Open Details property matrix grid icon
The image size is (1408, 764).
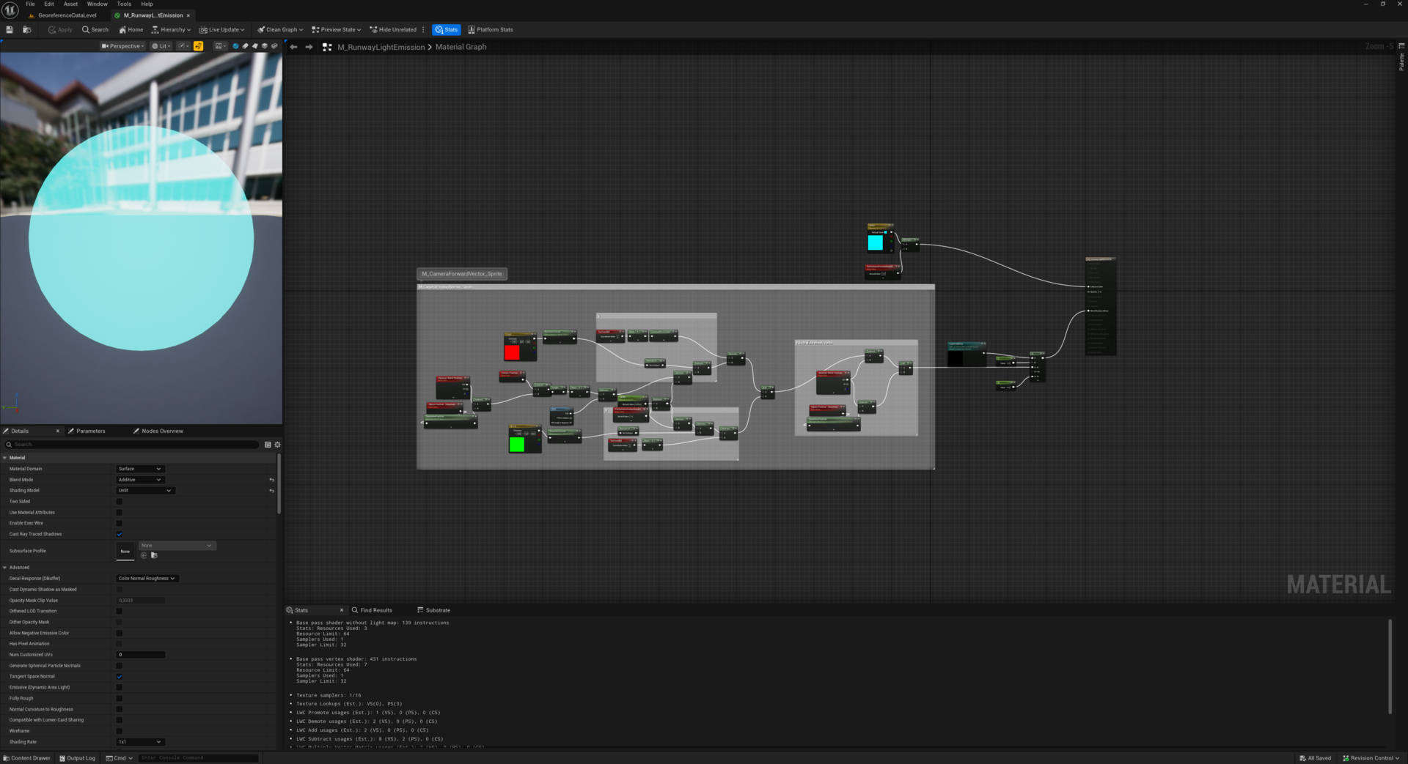[268, 445]
